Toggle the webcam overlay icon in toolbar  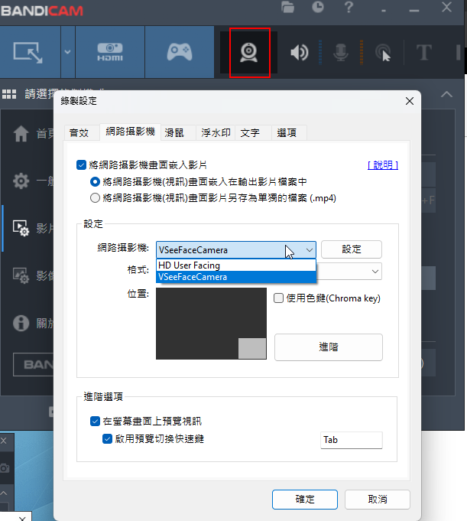[249, 53]
